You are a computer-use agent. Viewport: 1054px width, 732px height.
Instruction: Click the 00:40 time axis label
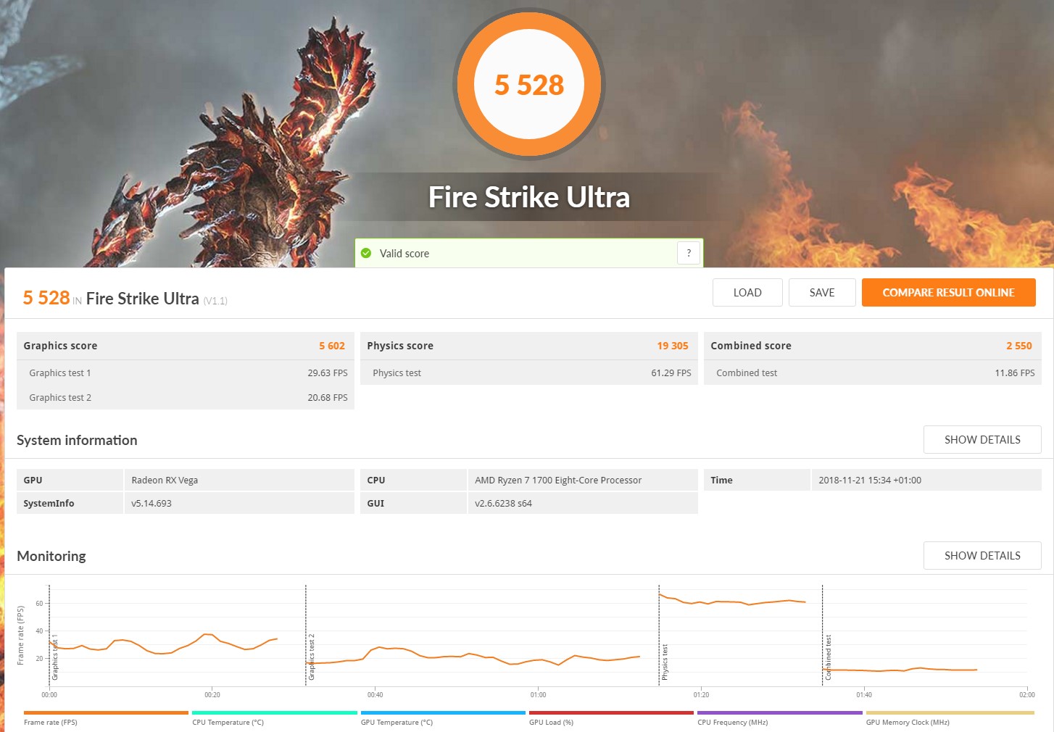coord(375,694)
